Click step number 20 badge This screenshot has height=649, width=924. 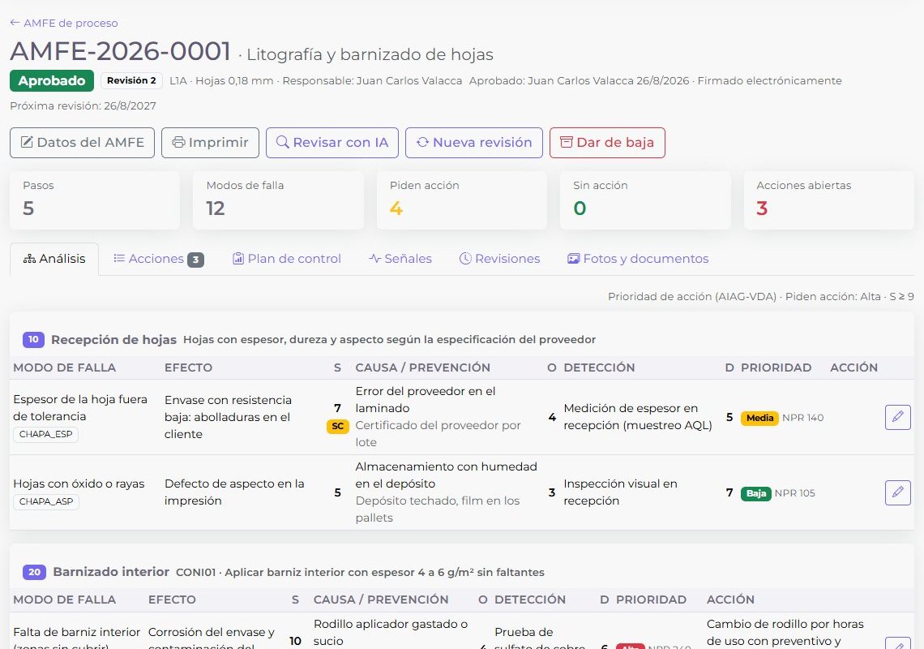click(35, 572)
